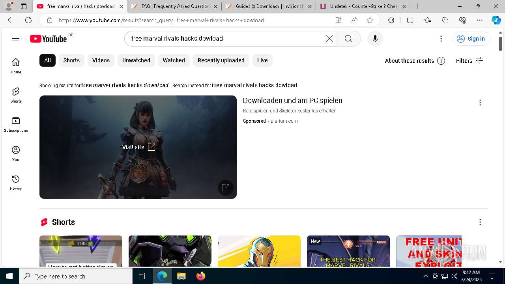Click Visit site on the ad
Viewport: 505px width, 284px height.
(x=138, y=147)
